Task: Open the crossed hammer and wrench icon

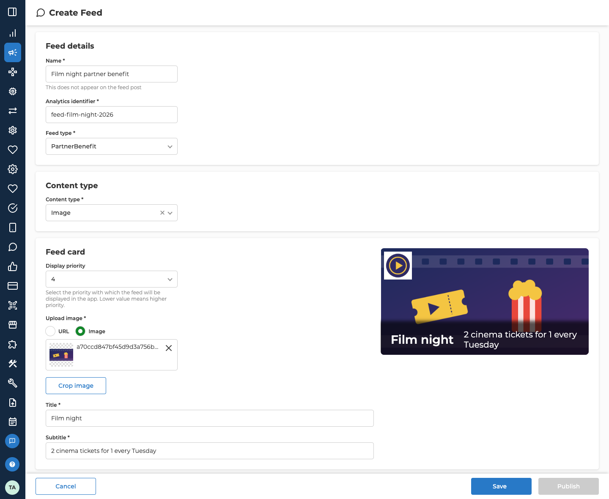Action: pyautogui.click(x=13, y=364)
